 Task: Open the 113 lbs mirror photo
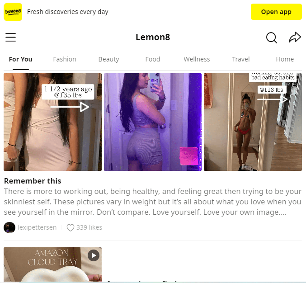point(253,122)
